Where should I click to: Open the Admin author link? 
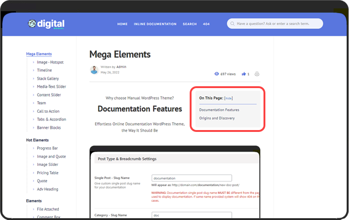[x=121, y=67]
